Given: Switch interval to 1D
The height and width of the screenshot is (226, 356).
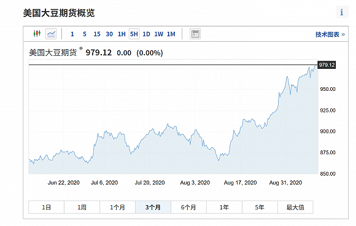Looking at the screenshot, I should pos(146,34).
